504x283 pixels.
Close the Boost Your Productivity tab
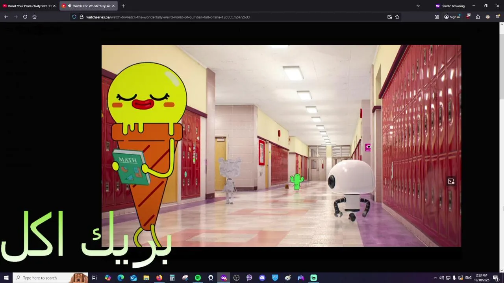(54, 6)
